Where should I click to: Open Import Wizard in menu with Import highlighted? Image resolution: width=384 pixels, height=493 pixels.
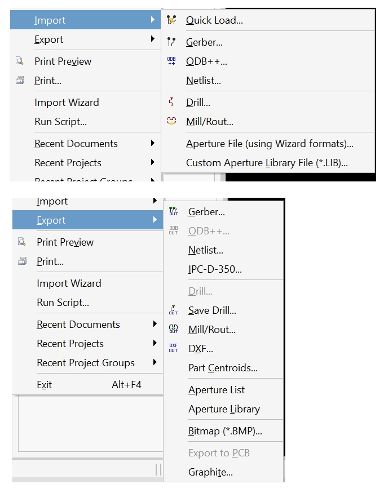click(67, 103)
